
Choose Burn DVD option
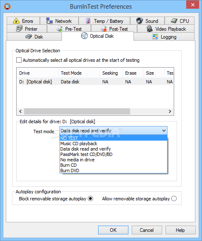[x=113, y=170]
